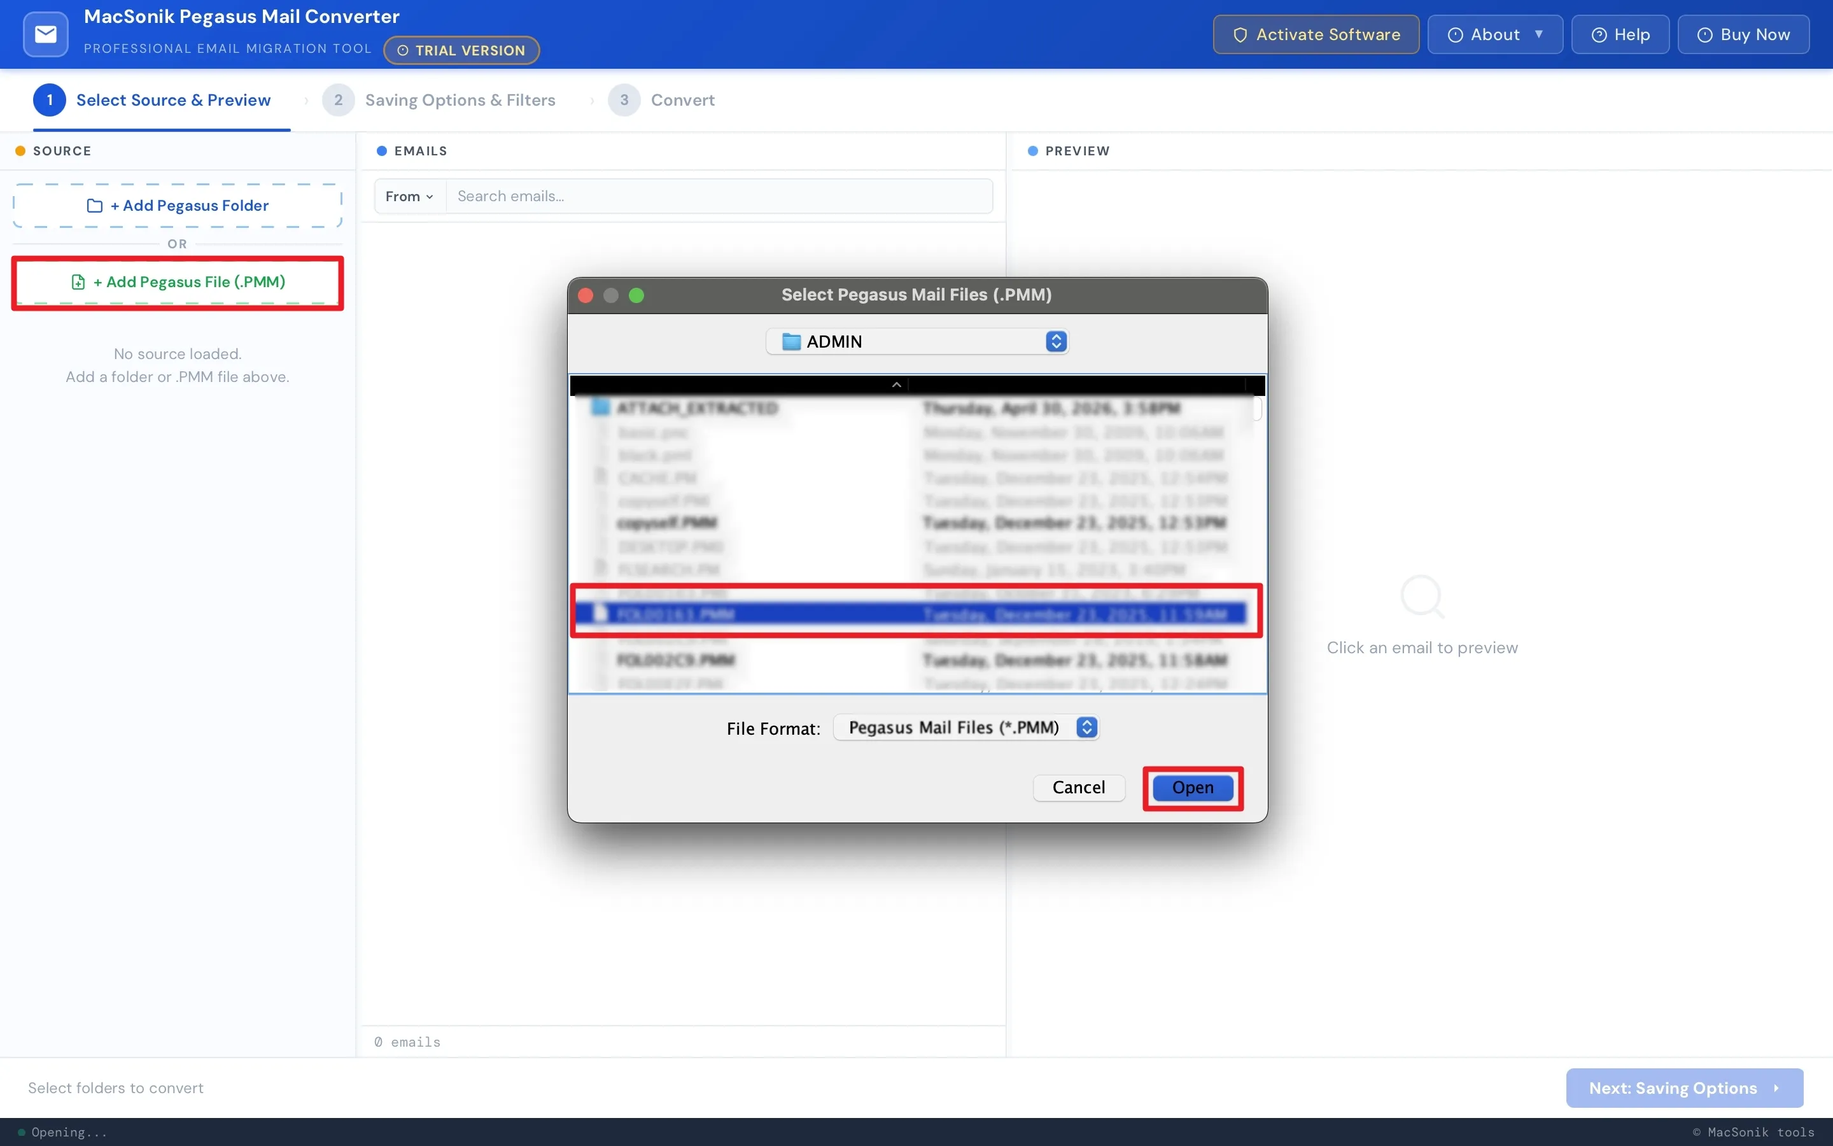
Task: Open the ADMIN location popup selector
Action: click(x=916, y=342)
